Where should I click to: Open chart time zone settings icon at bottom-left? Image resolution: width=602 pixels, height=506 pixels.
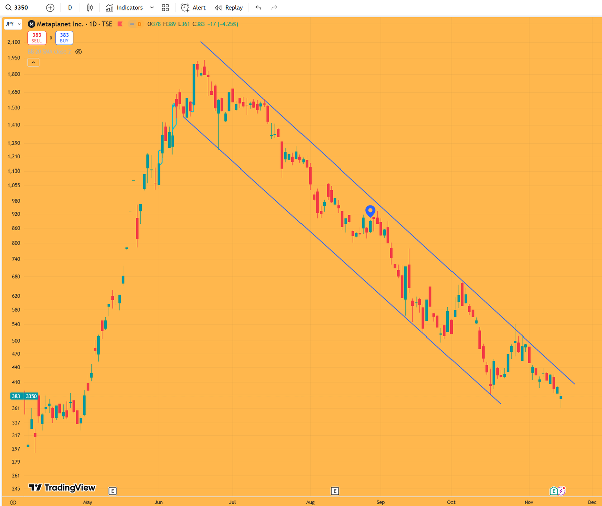13,502
